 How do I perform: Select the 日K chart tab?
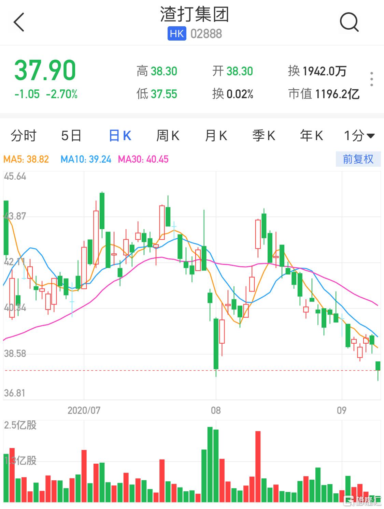pos(120,136)
